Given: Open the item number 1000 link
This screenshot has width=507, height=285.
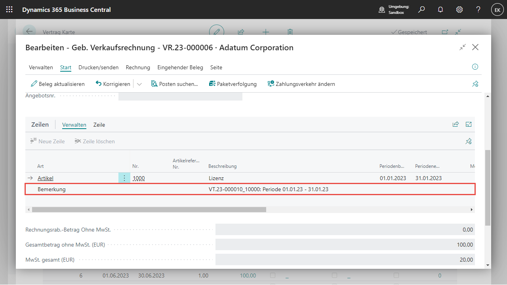Looking at the screenshot, I should [139, 178].
